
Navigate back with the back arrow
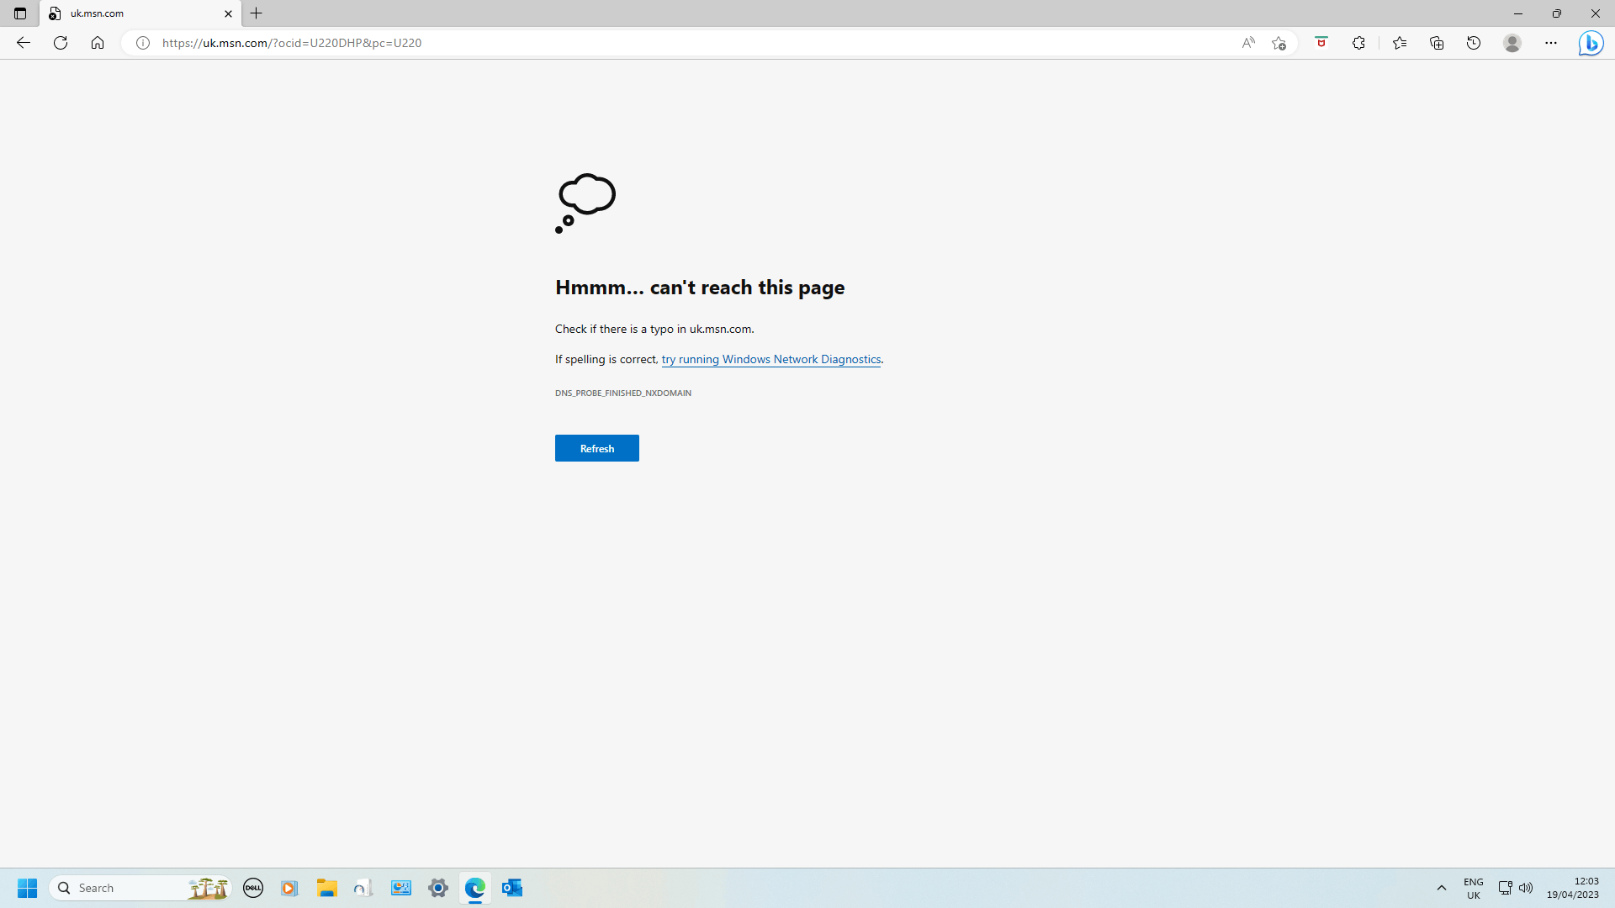click(x=23, y=43)
